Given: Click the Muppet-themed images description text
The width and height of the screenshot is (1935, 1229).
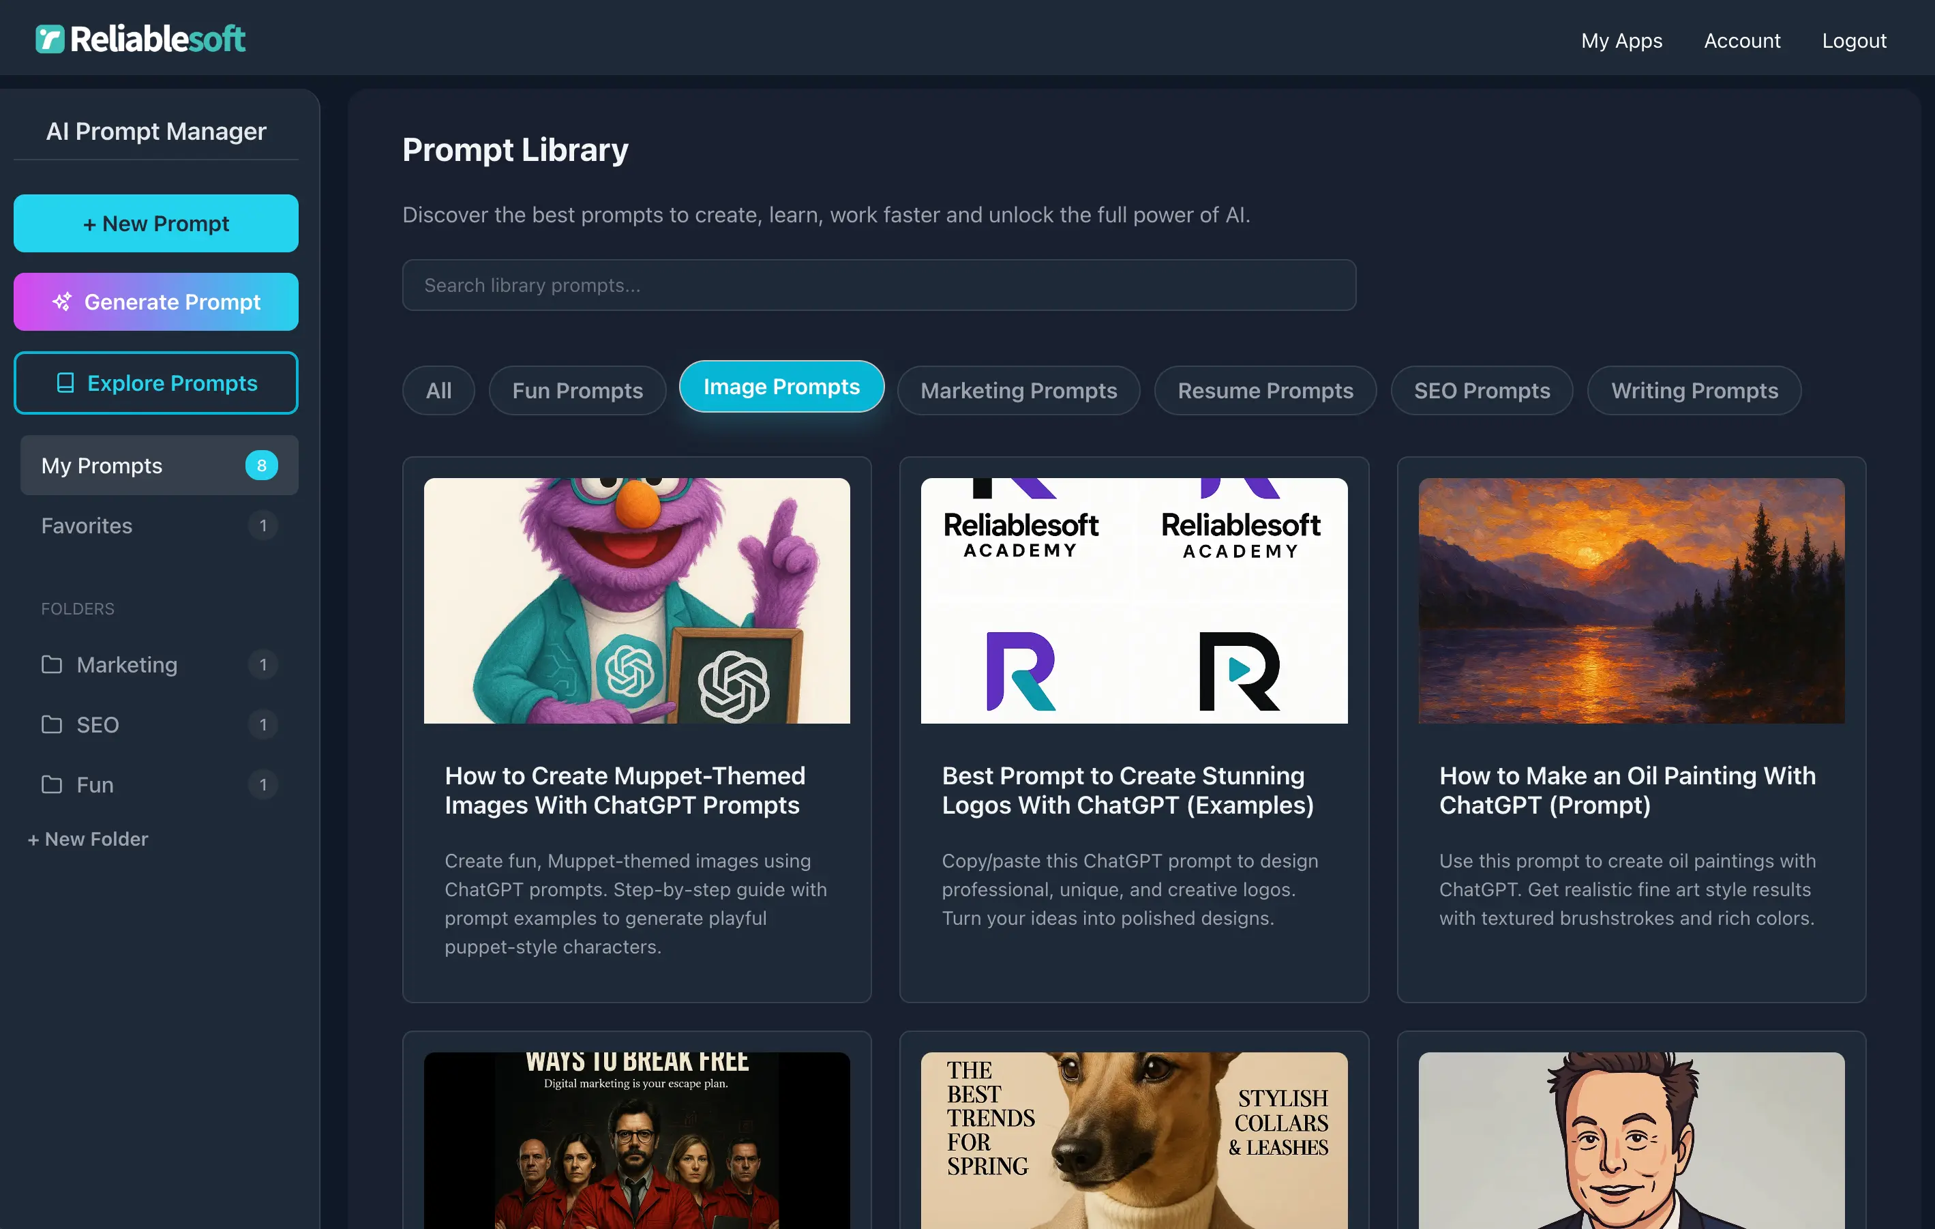Looking at the screenshot, I should pos(636,904).
